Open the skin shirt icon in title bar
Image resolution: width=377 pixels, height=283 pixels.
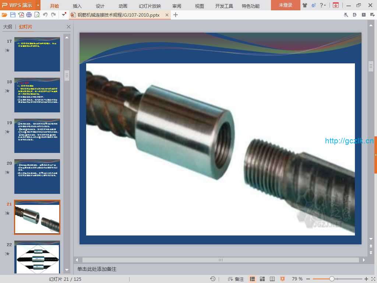click(305, 5)
